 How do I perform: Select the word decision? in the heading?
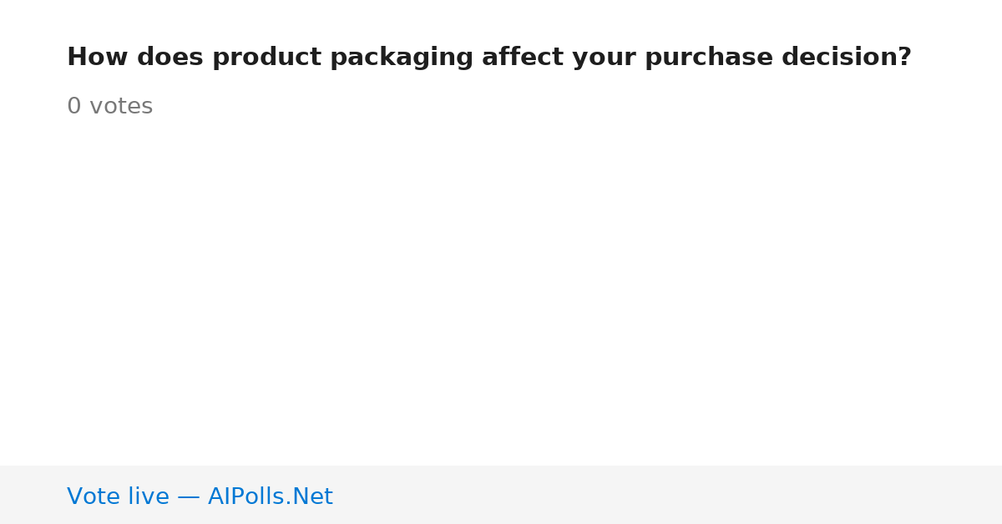(847, 58)
